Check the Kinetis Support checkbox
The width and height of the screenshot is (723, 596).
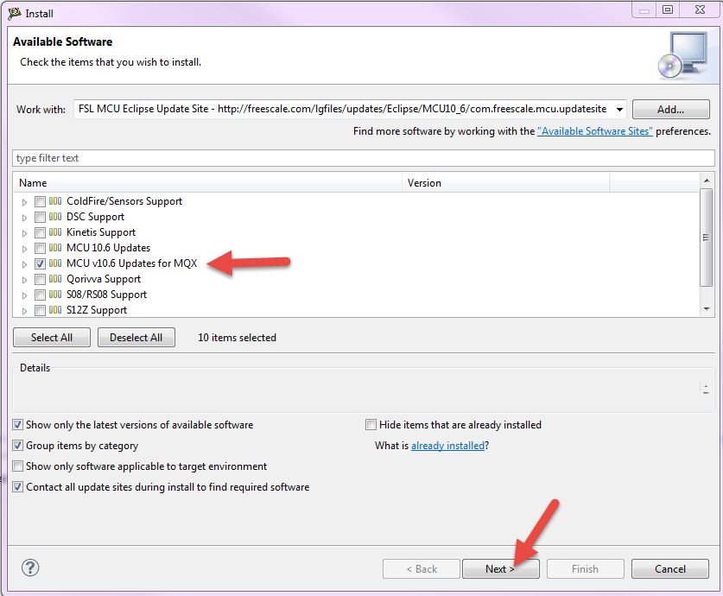40,232
